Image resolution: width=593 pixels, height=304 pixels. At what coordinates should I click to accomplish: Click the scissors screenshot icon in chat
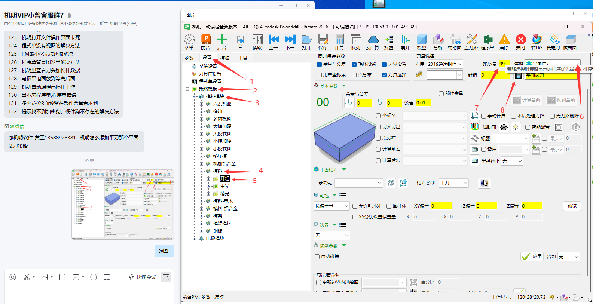point(27,277)
